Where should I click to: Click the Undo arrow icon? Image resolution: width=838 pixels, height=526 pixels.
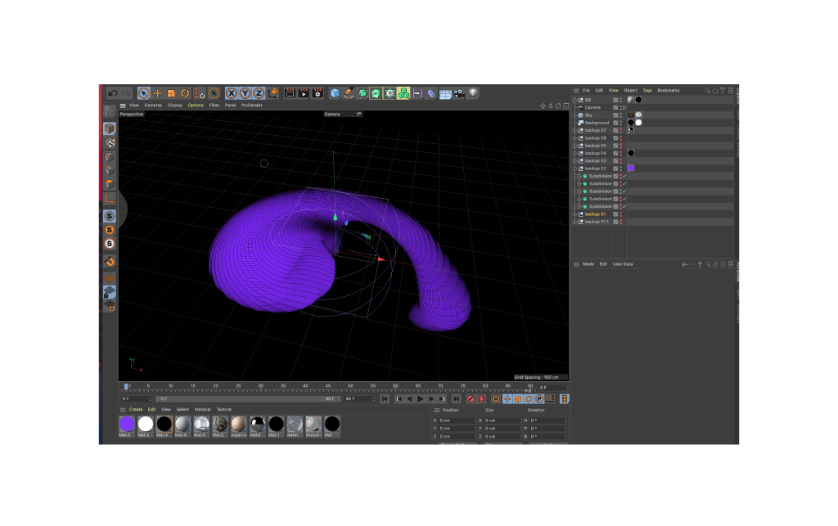point(112,93)
